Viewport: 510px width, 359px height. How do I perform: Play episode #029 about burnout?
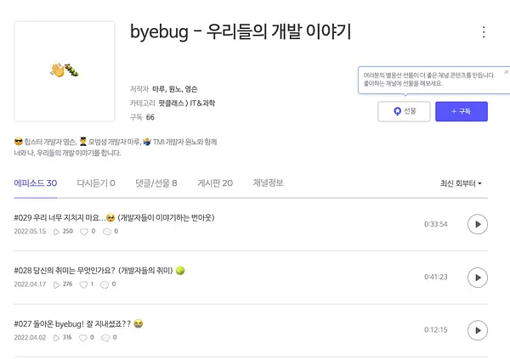pos(477,224)
